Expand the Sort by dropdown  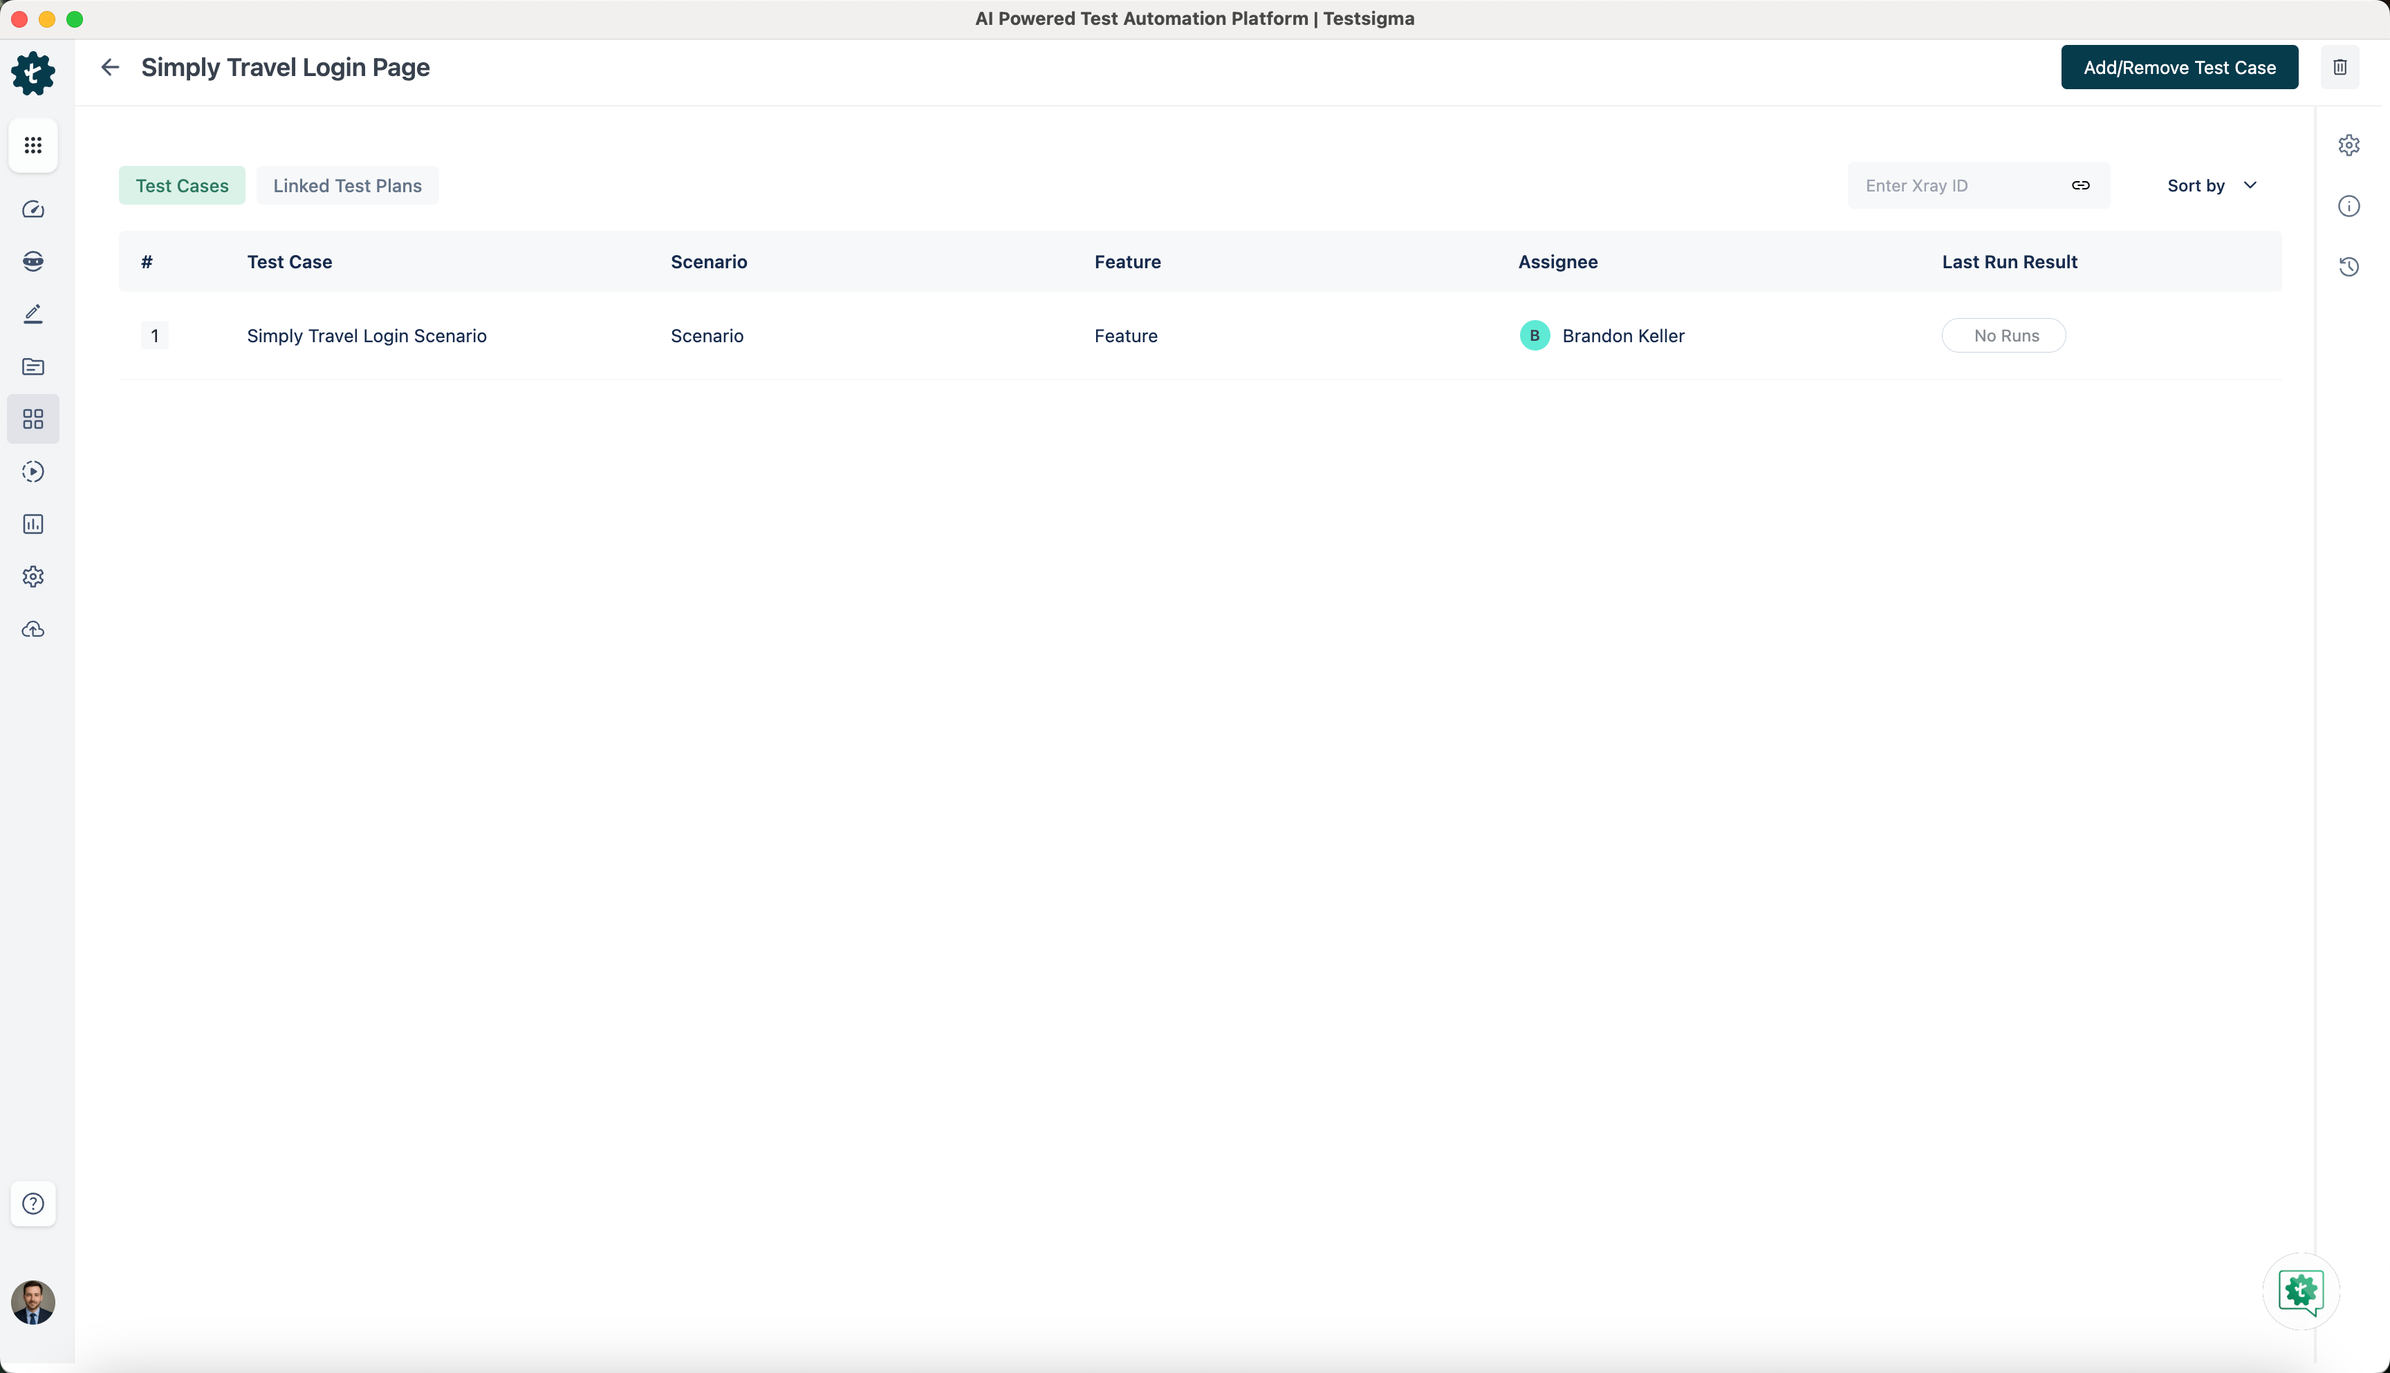[2211, 185]
